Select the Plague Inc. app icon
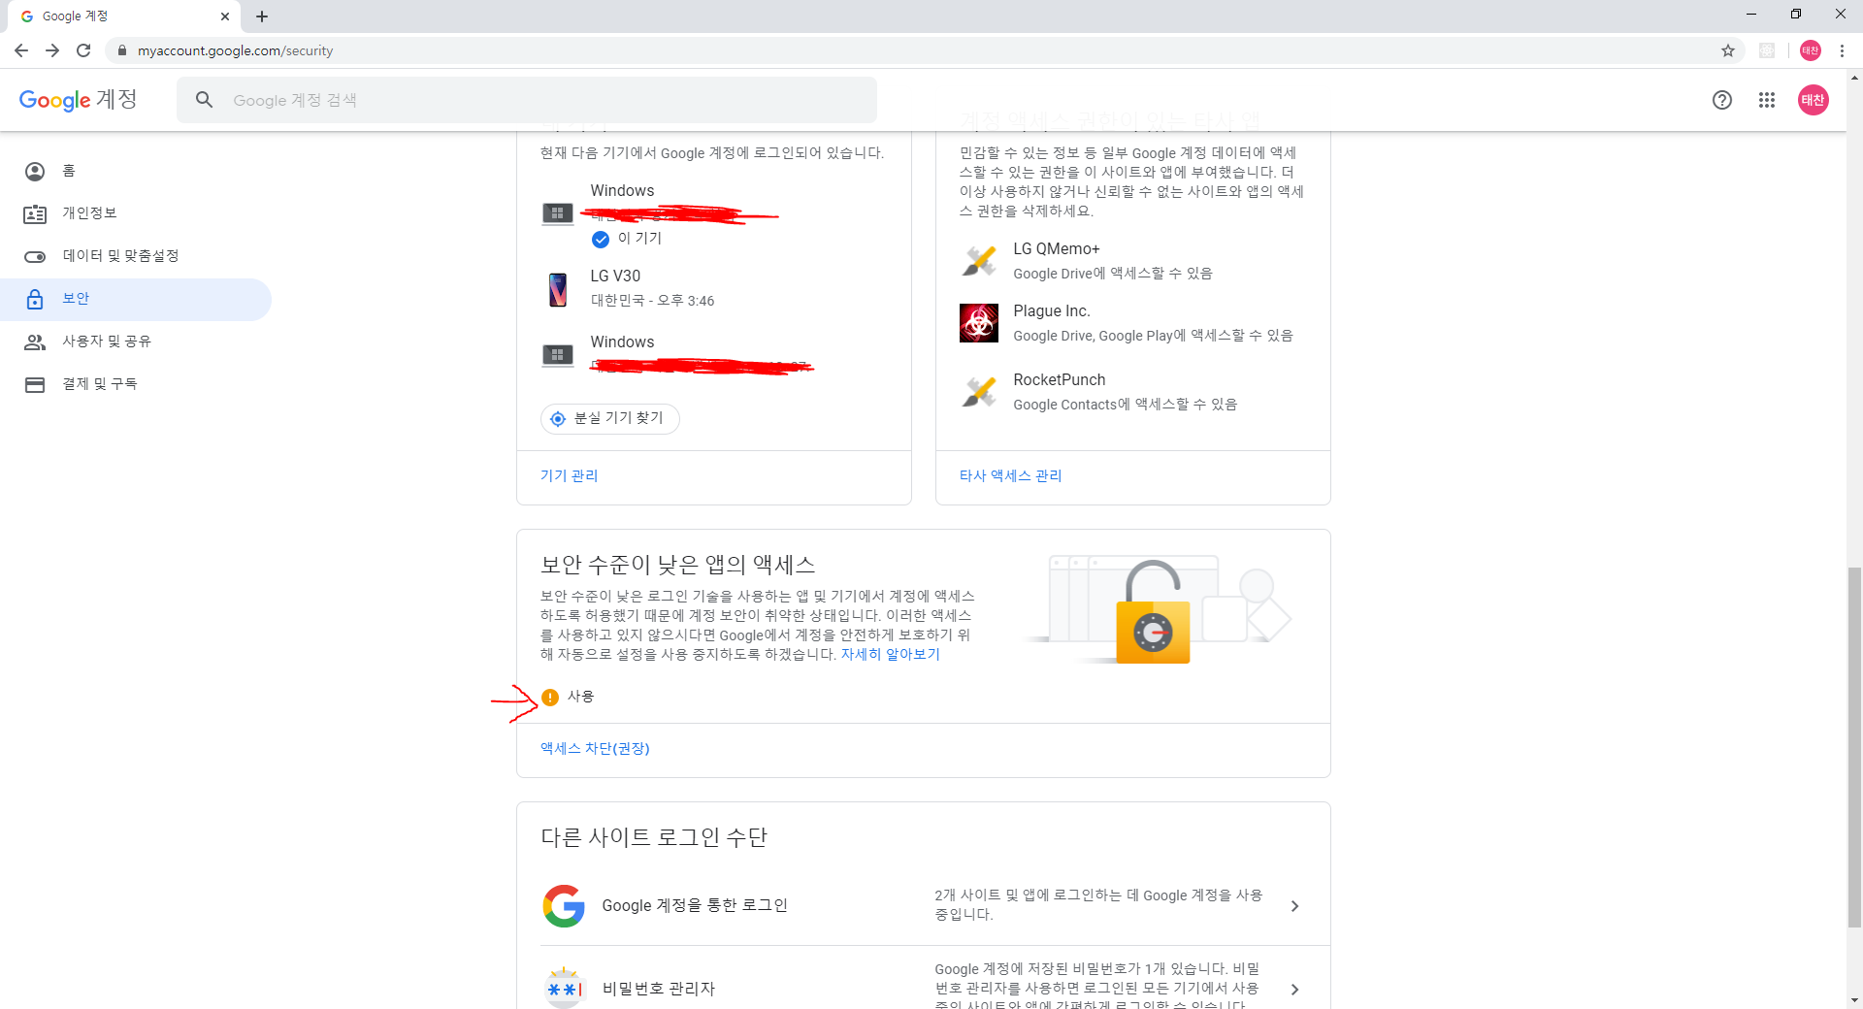 978,322
